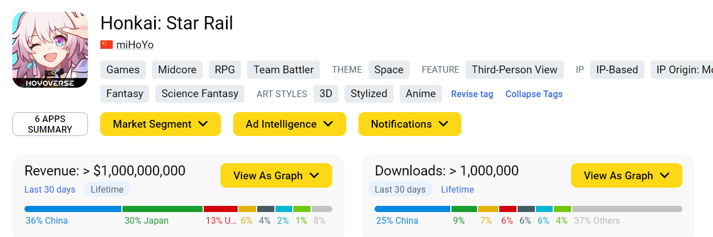Select the RPG tag

tap(225, 69)
